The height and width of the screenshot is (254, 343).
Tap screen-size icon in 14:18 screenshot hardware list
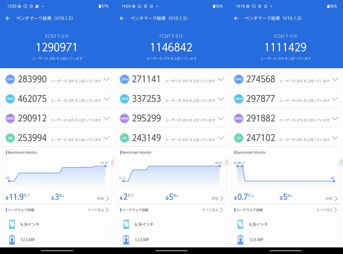pos(240,224)
